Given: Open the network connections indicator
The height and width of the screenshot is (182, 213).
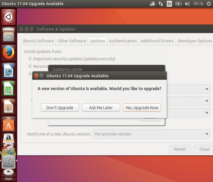Looking at the screenshot, I should point(161,4).
